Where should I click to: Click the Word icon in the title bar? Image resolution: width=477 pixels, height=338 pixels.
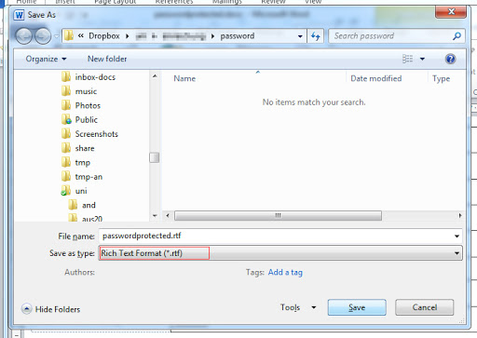[20, 15]
